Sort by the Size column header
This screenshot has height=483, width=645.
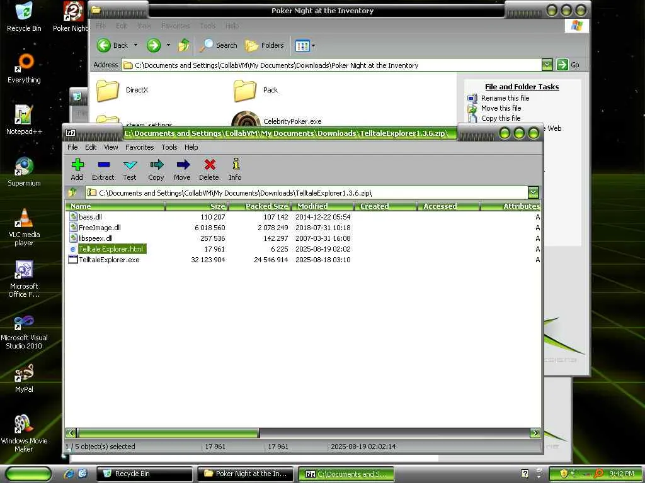pos(197,206)
